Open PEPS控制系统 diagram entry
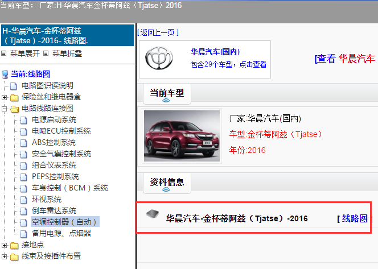Screen dimensions: 378x269 [55, 176]
